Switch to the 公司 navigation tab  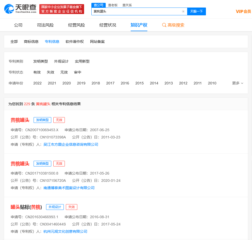pos(18,25)
